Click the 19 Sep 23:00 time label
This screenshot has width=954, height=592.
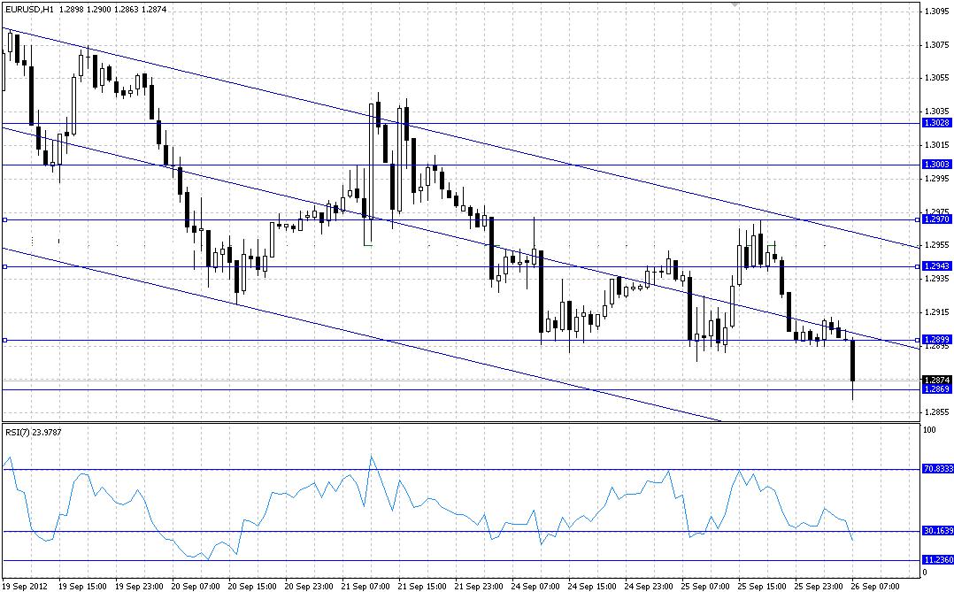139,586
